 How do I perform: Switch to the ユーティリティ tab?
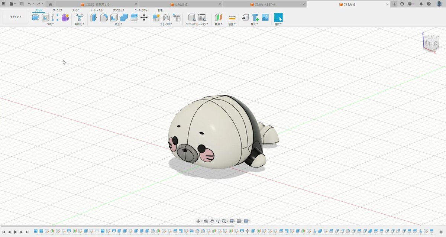coord(141,10)
